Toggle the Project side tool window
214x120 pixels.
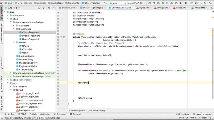click(x=1, y=13)
